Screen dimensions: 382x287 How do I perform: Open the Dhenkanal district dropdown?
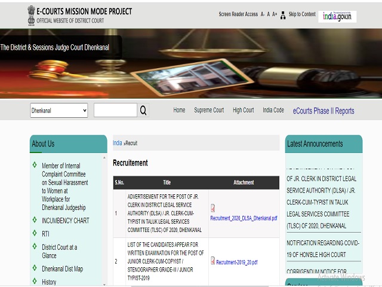tap(59, 110)
